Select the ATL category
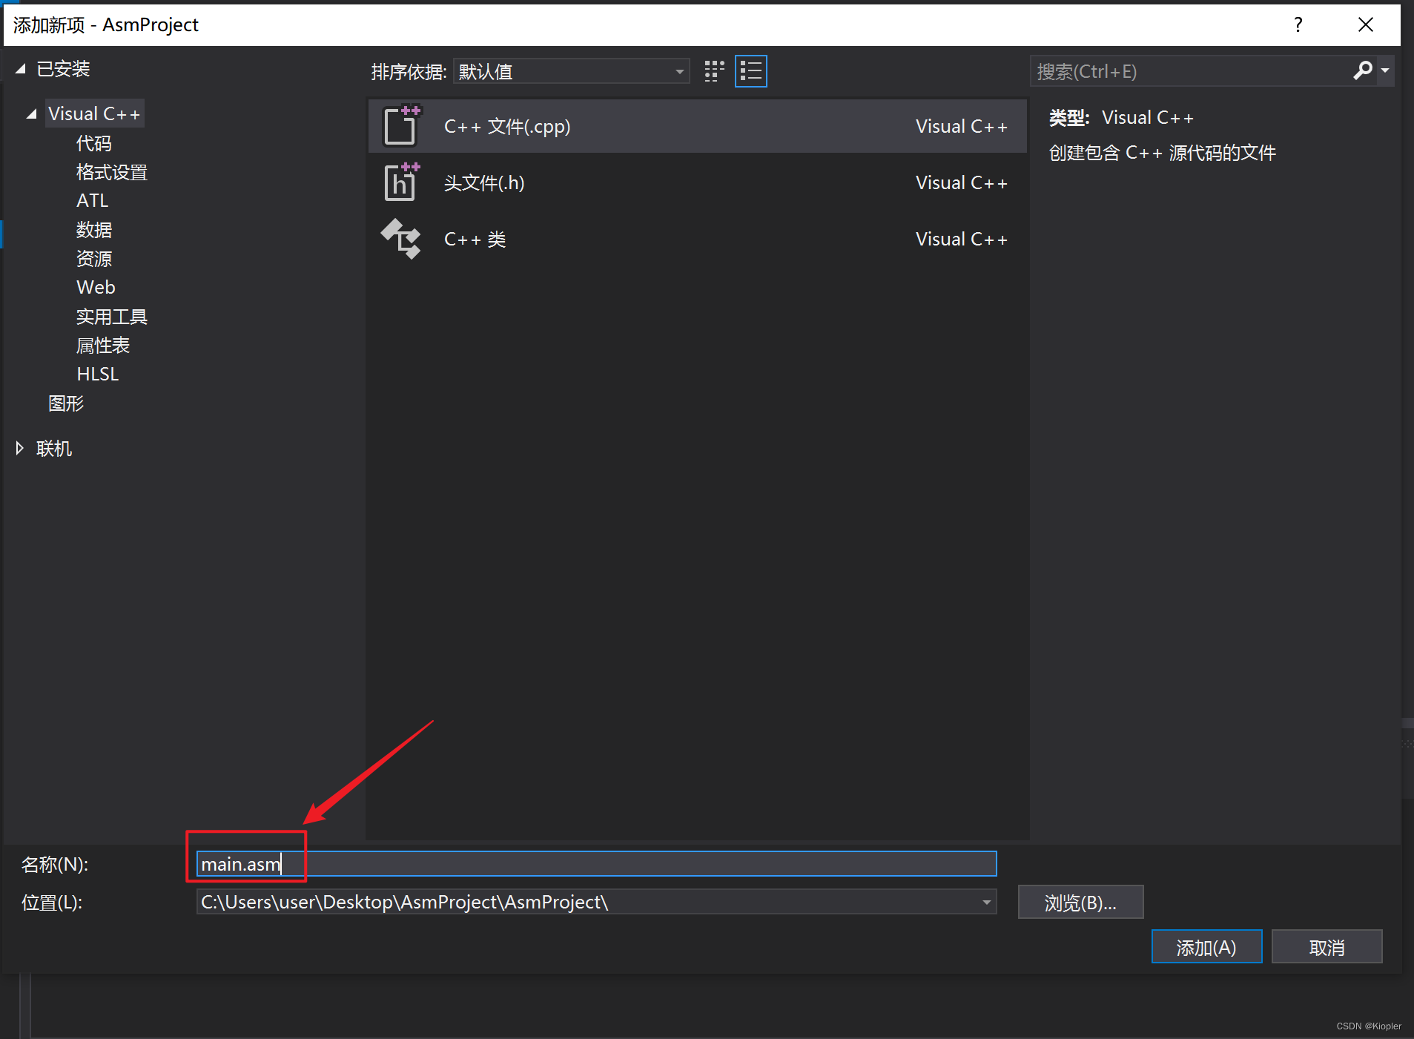This screenshot has width=1414, height=1039. point(93,200)
